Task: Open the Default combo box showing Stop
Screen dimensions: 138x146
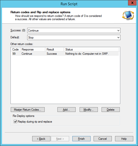Action: tap(74, 38)
